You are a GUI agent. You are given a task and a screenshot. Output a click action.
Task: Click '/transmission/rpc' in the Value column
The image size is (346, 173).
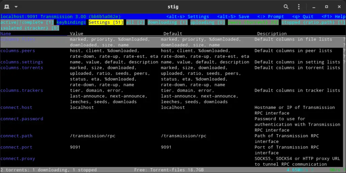[93, 136]
